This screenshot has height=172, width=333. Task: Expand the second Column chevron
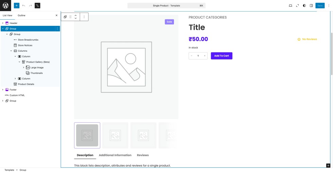coord(15,79)
